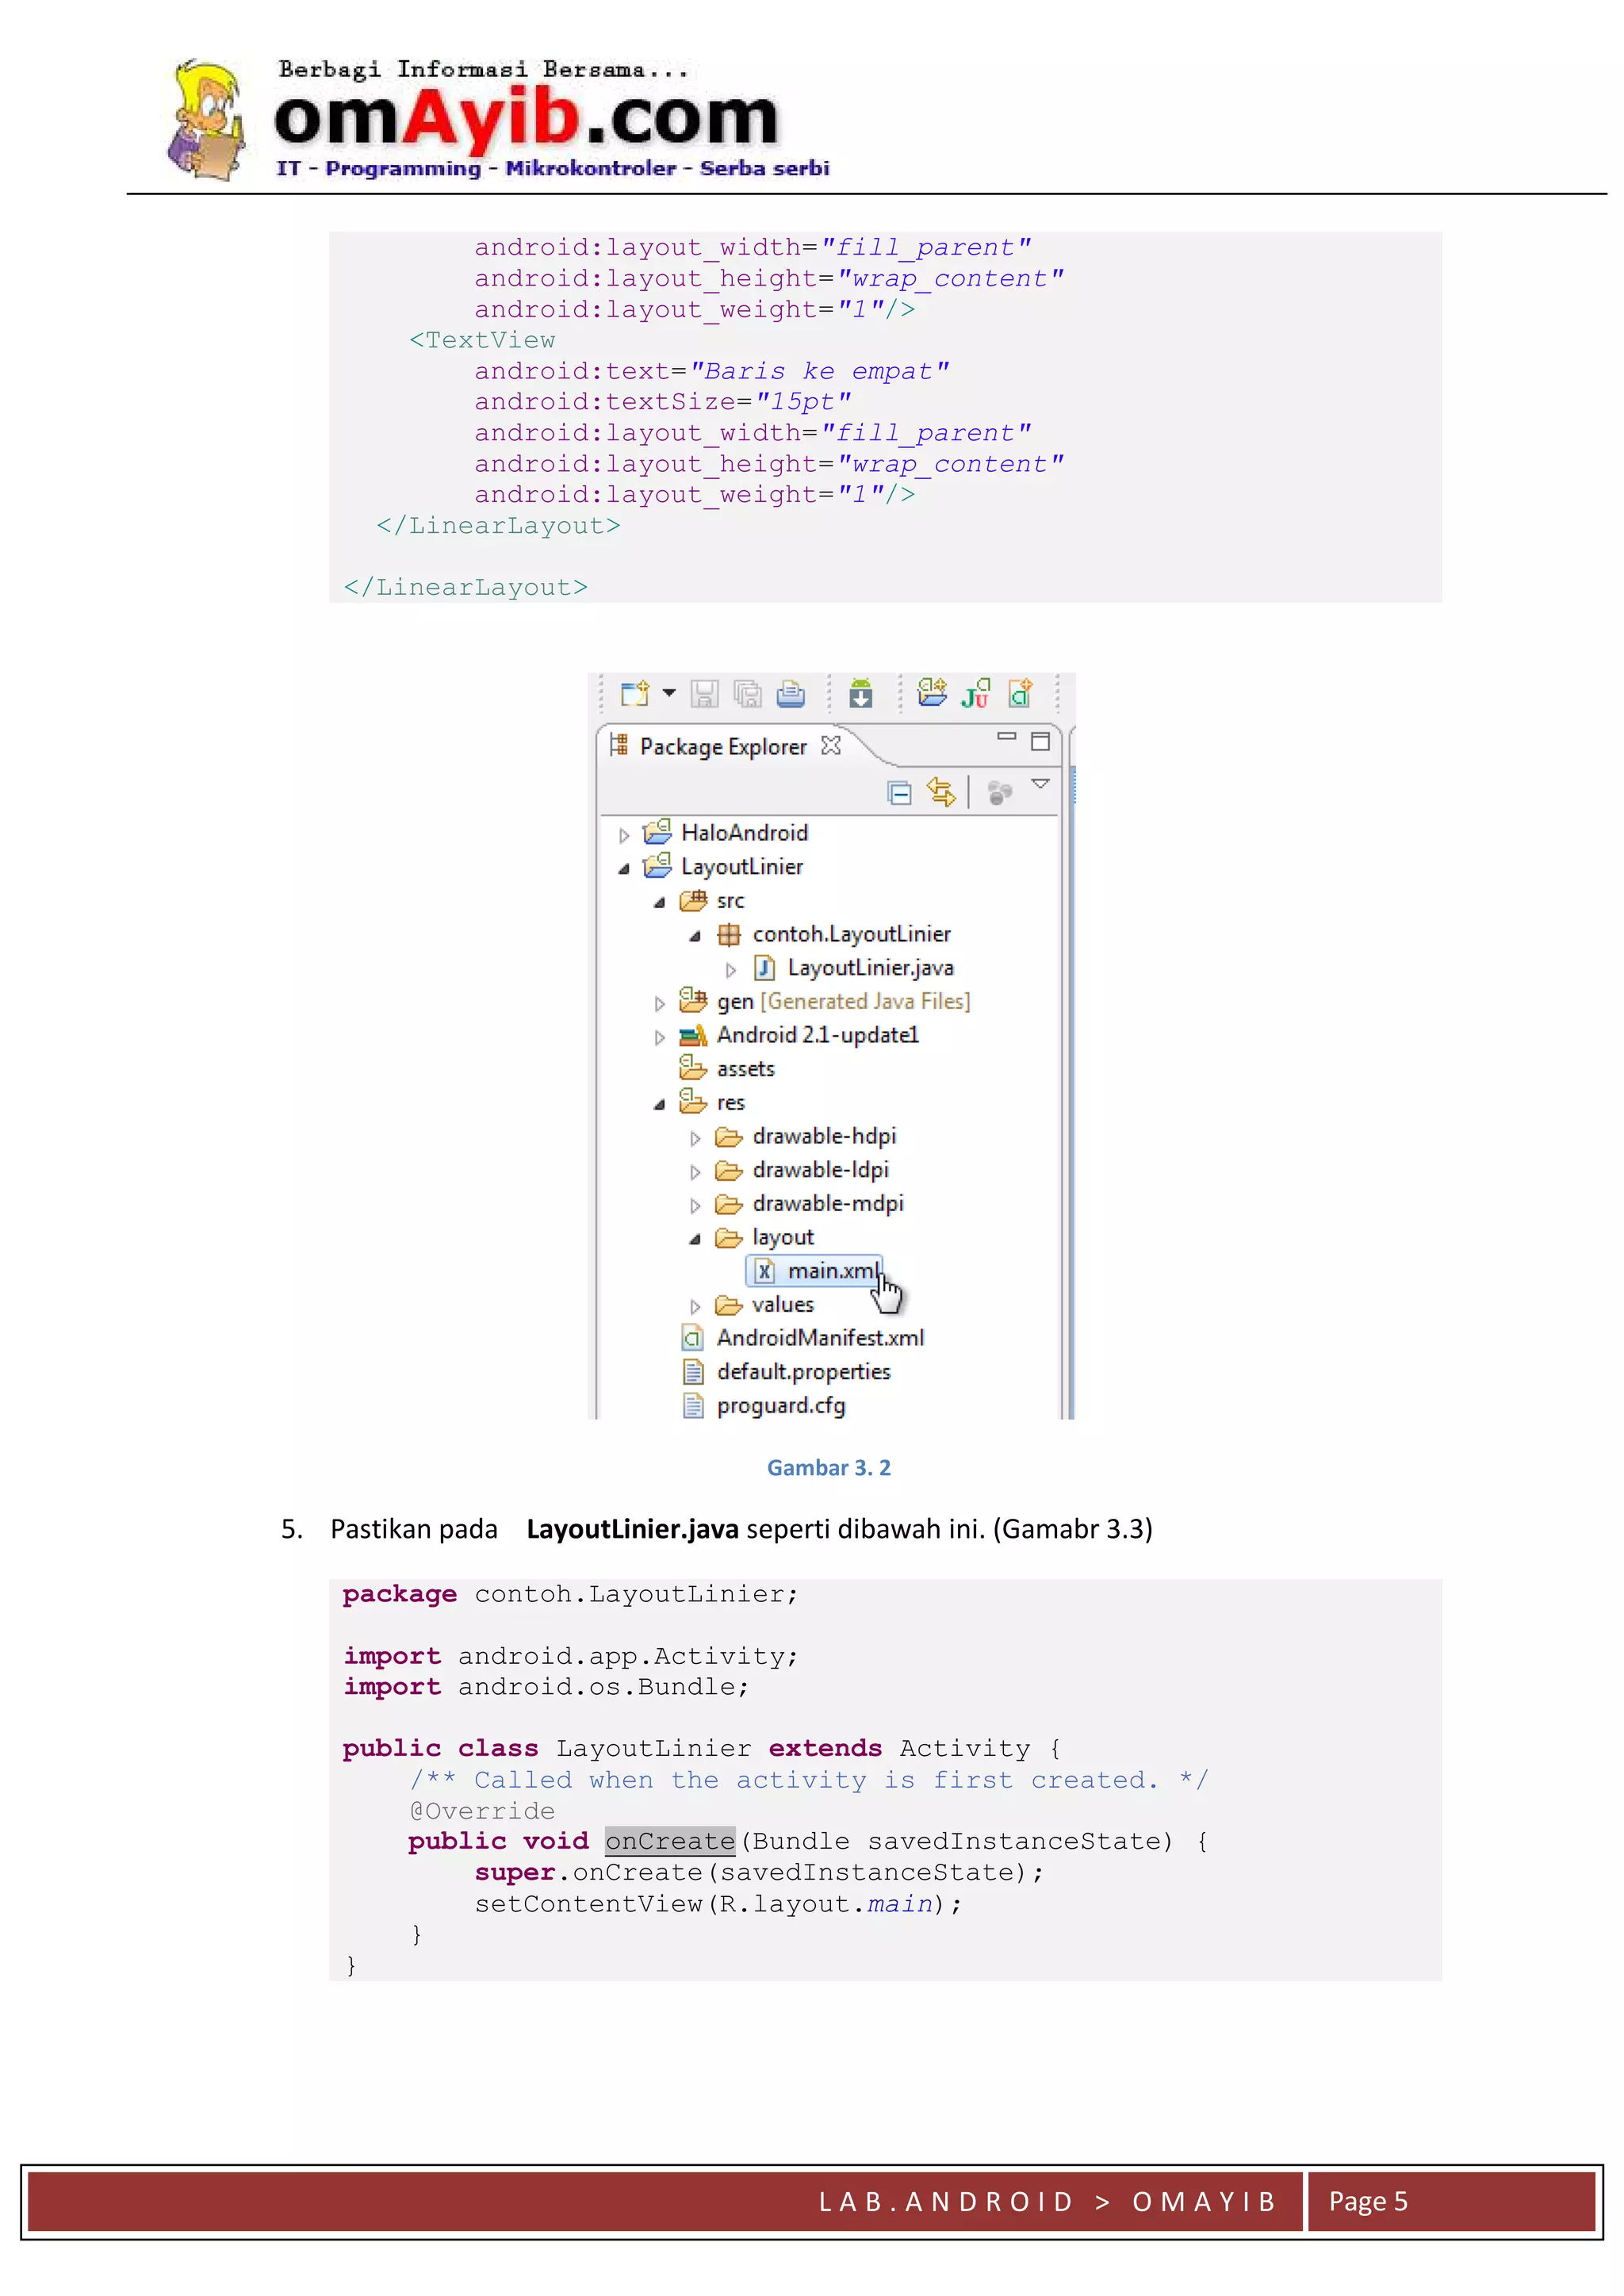Expand the gen Generated Java Files folder
1624x2296 pixels.
659,1003
